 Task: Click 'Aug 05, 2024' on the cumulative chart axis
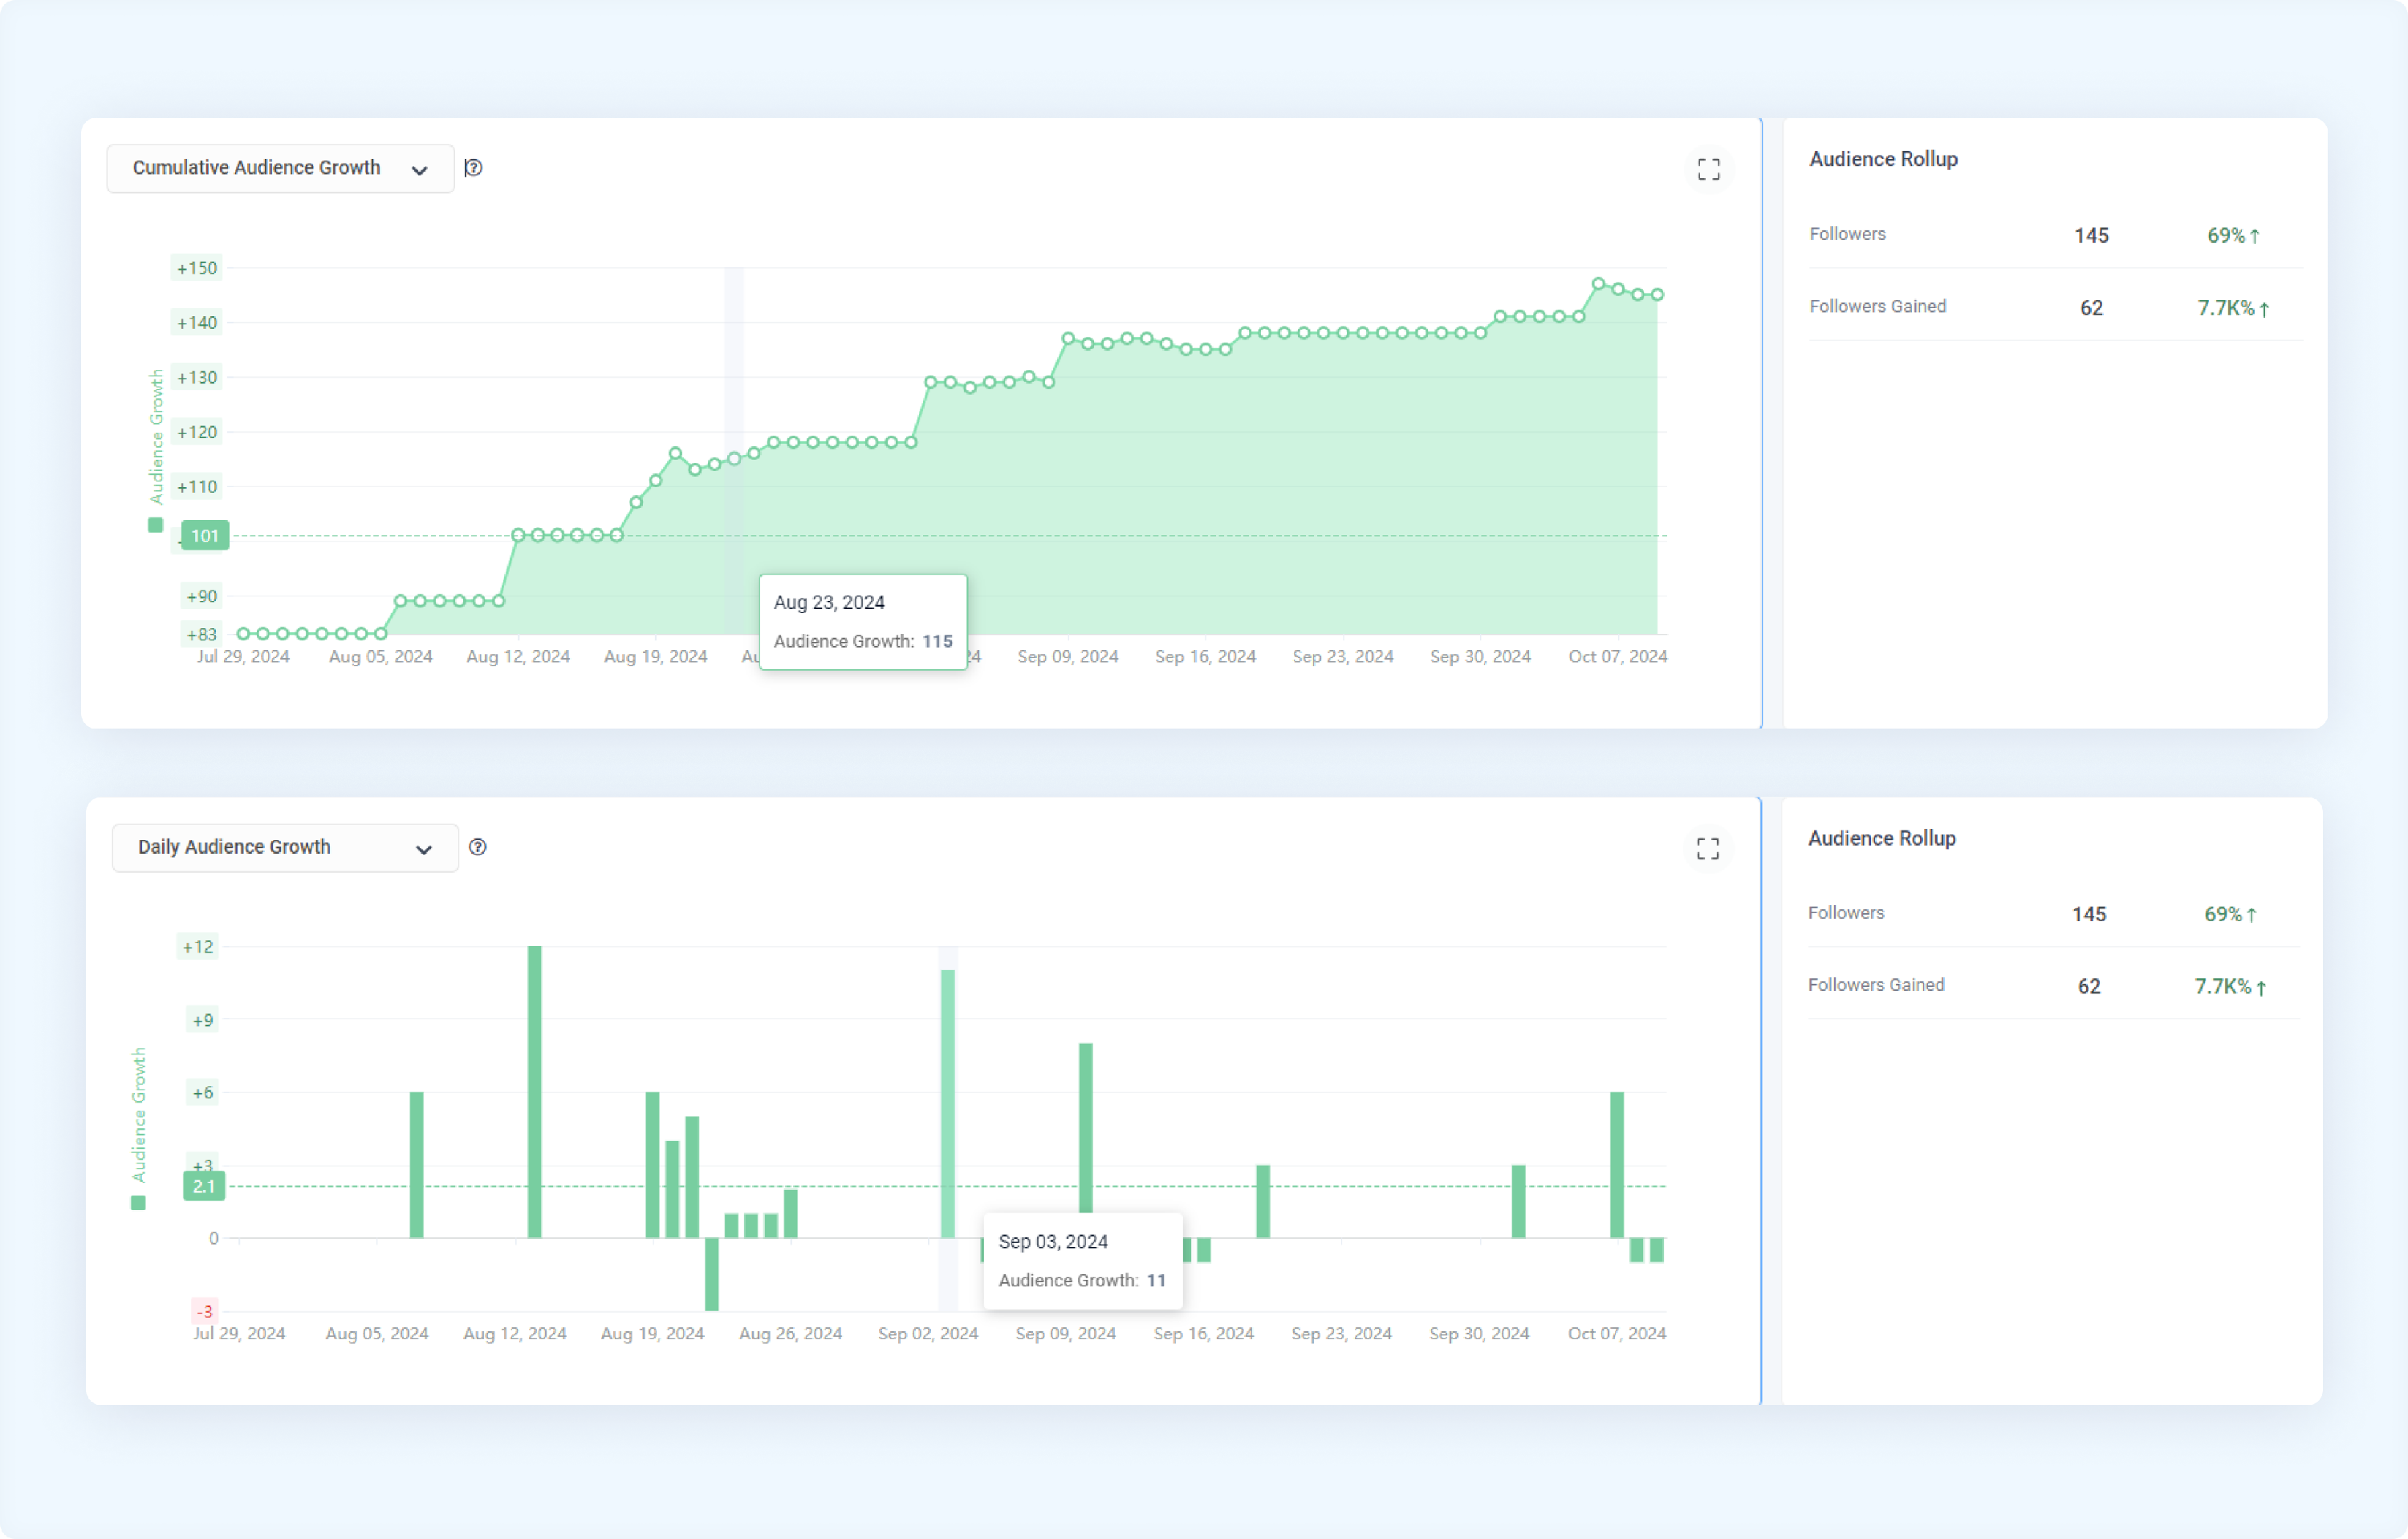pos(381,656)
